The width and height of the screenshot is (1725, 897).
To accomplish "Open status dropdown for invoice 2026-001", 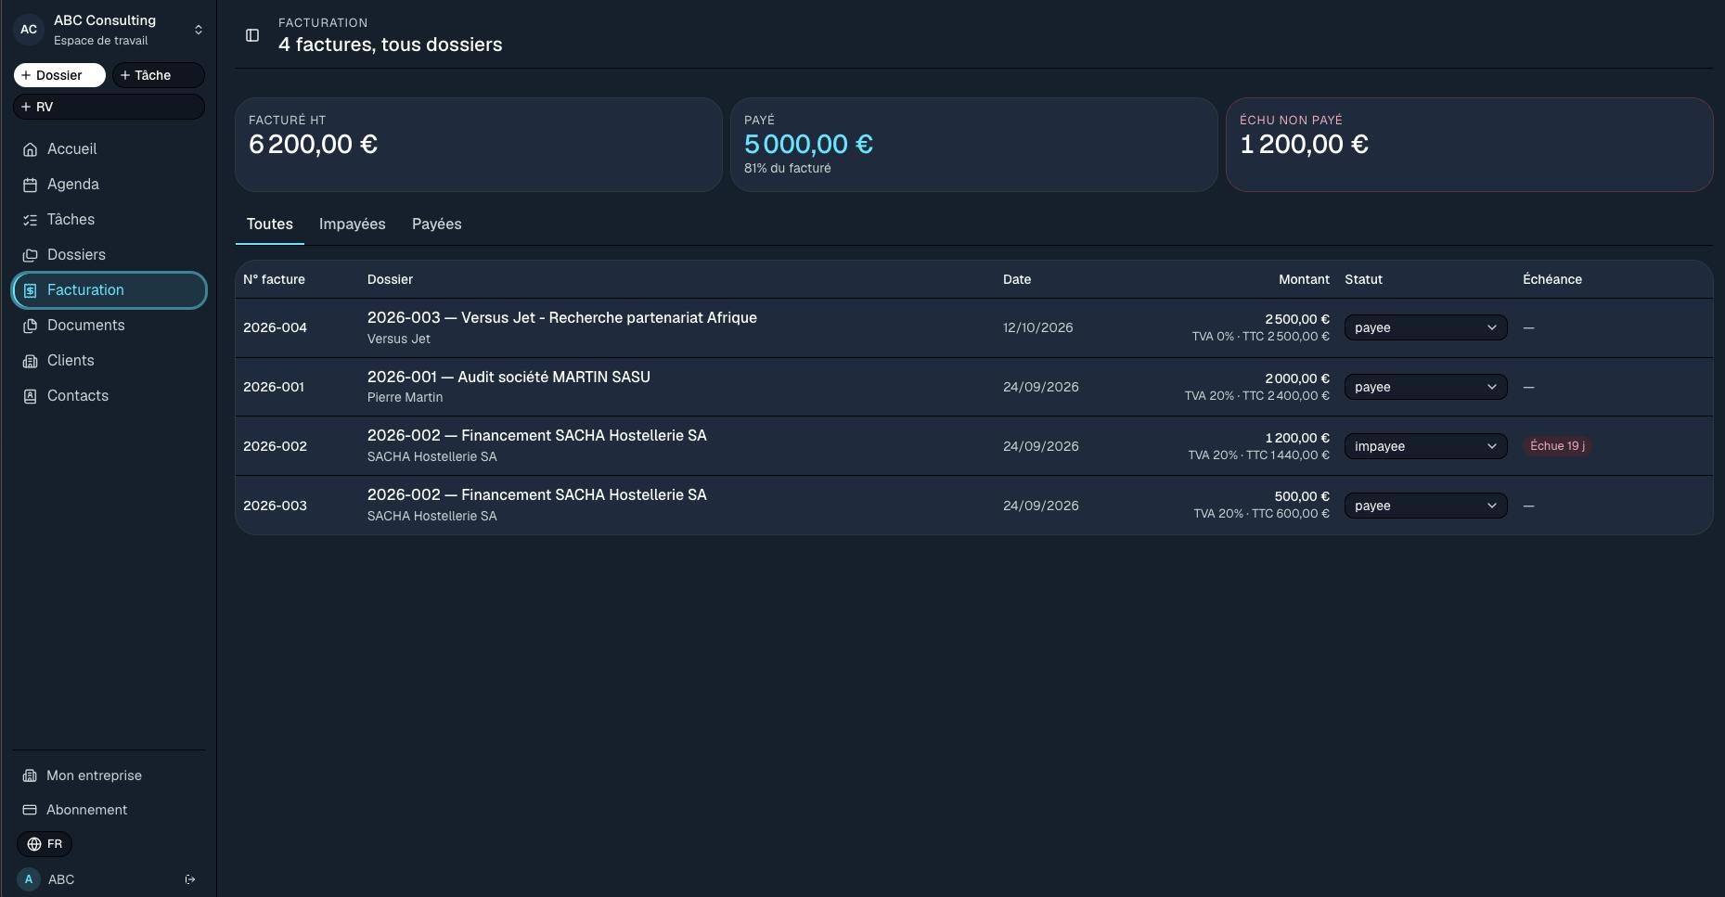I will [x=1425, y=387].
